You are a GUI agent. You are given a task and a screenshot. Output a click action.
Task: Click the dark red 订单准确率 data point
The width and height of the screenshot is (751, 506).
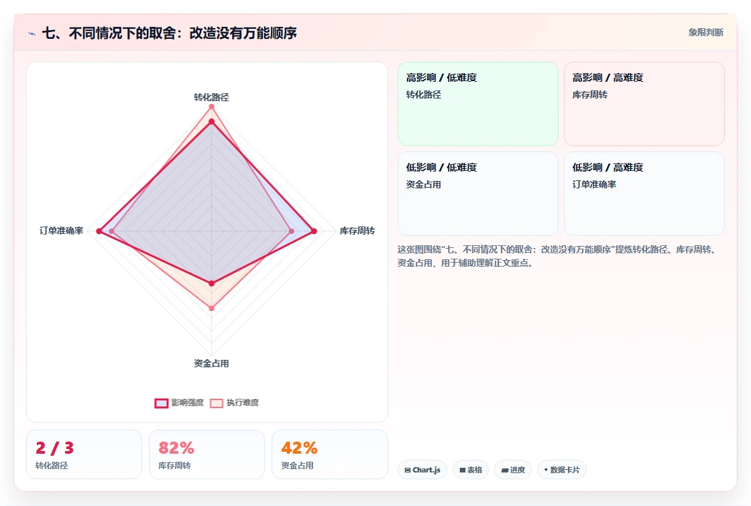coord(99,231)
